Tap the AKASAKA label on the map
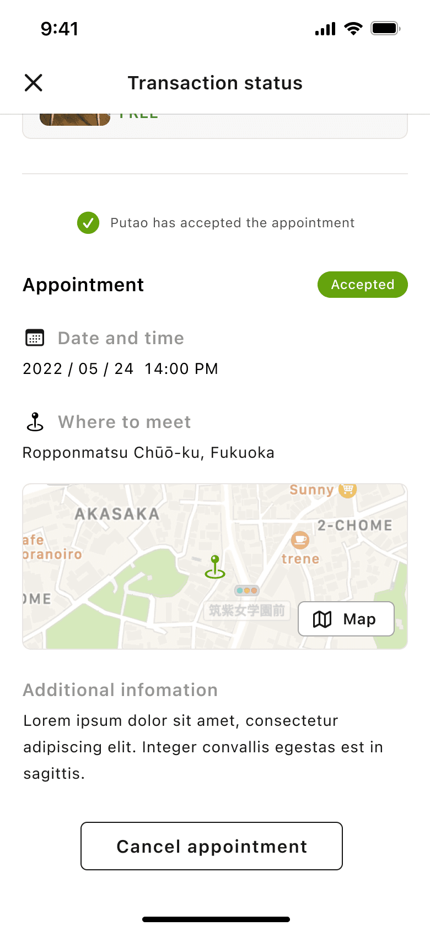Screen dimensions: 430x931 coord(117,514)
